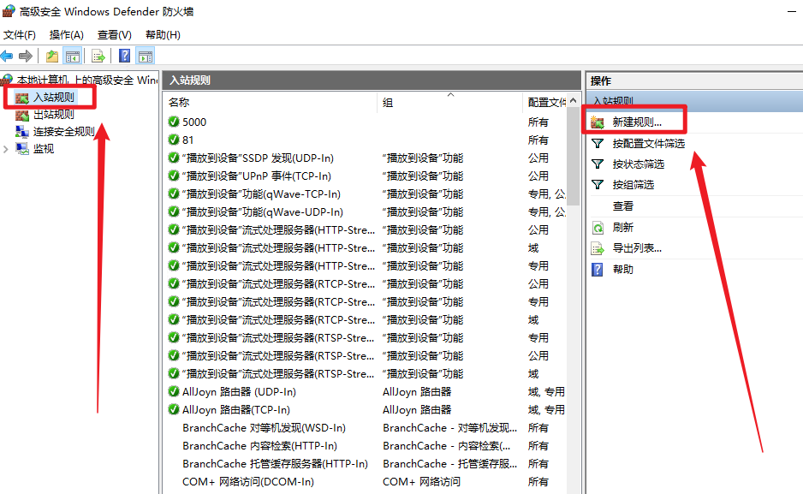
Task: Click the back arrow toolbar icon
Action: 7,57
